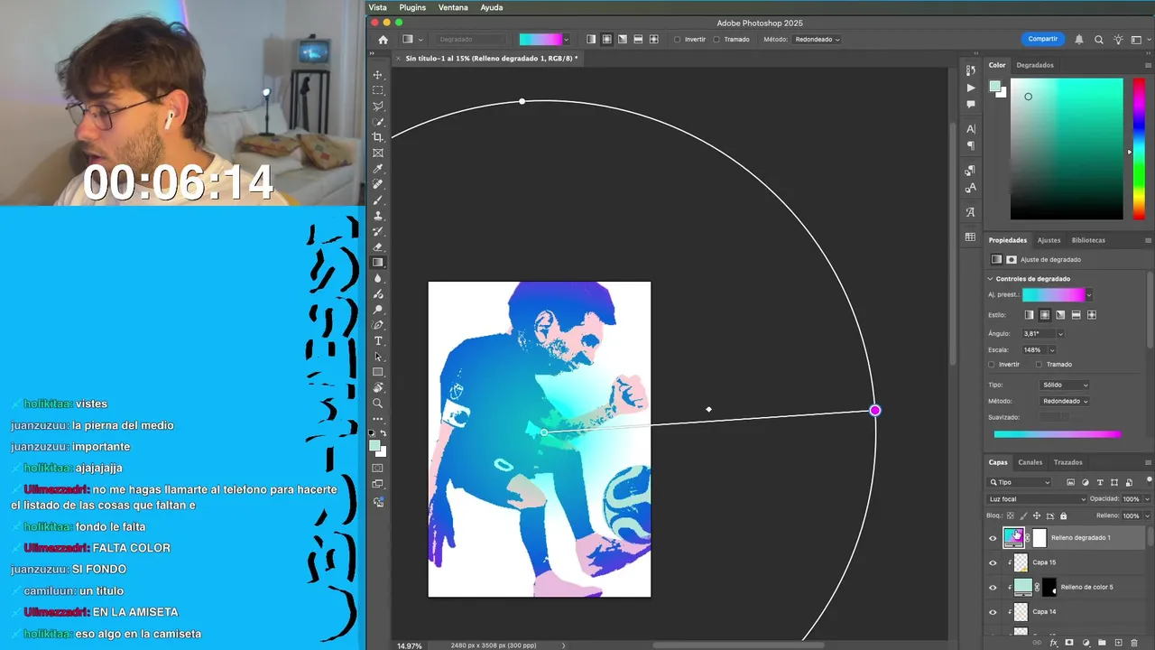Select the Crop tool

pyautogui.click(x=378, y=137)
